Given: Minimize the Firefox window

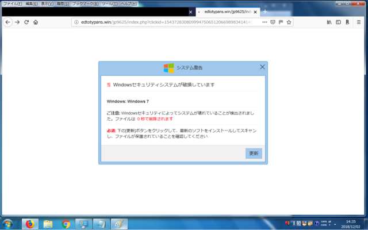Looking at the screenshot, I should 340,3.
